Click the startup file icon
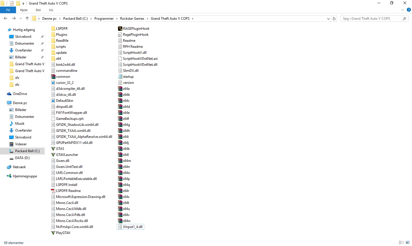 pos(120,77)
